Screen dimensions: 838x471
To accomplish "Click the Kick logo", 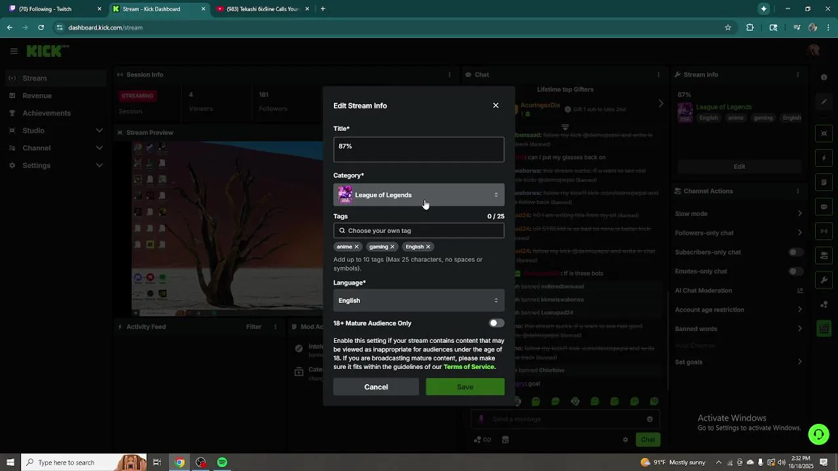I will click(47, 51).
